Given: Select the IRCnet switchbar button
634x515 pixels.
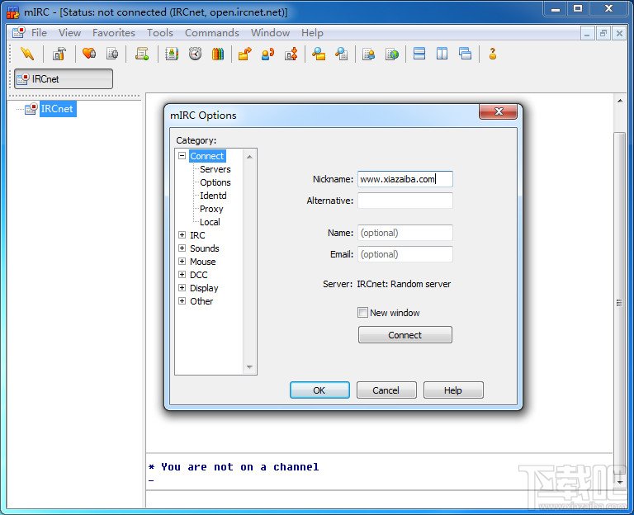Looking at the screenshot, I should pyautogui.click(x=64, y=79).
